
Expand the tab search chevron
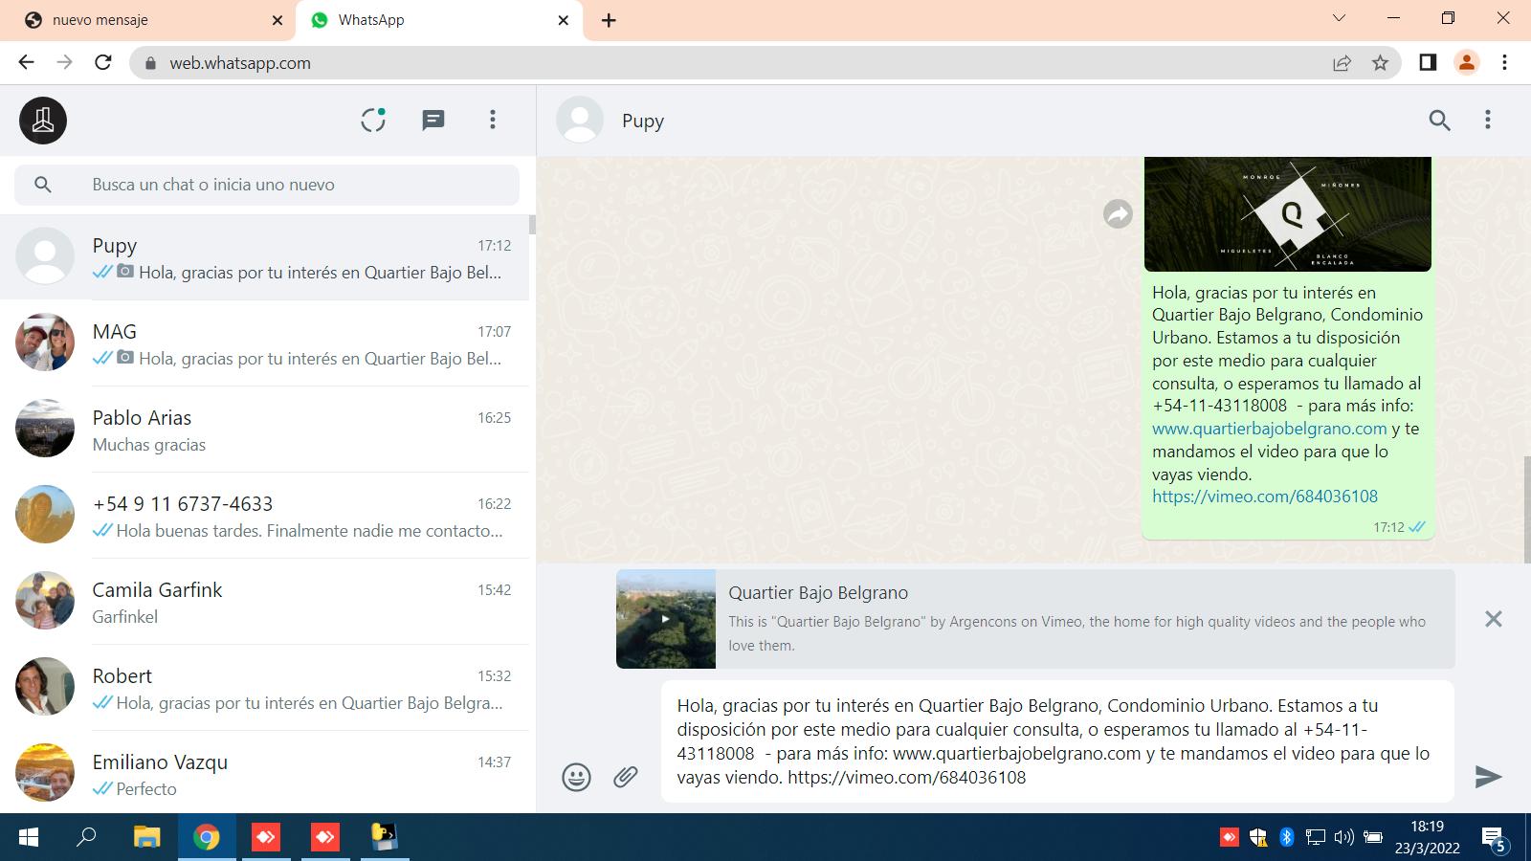click(1339, 18)
